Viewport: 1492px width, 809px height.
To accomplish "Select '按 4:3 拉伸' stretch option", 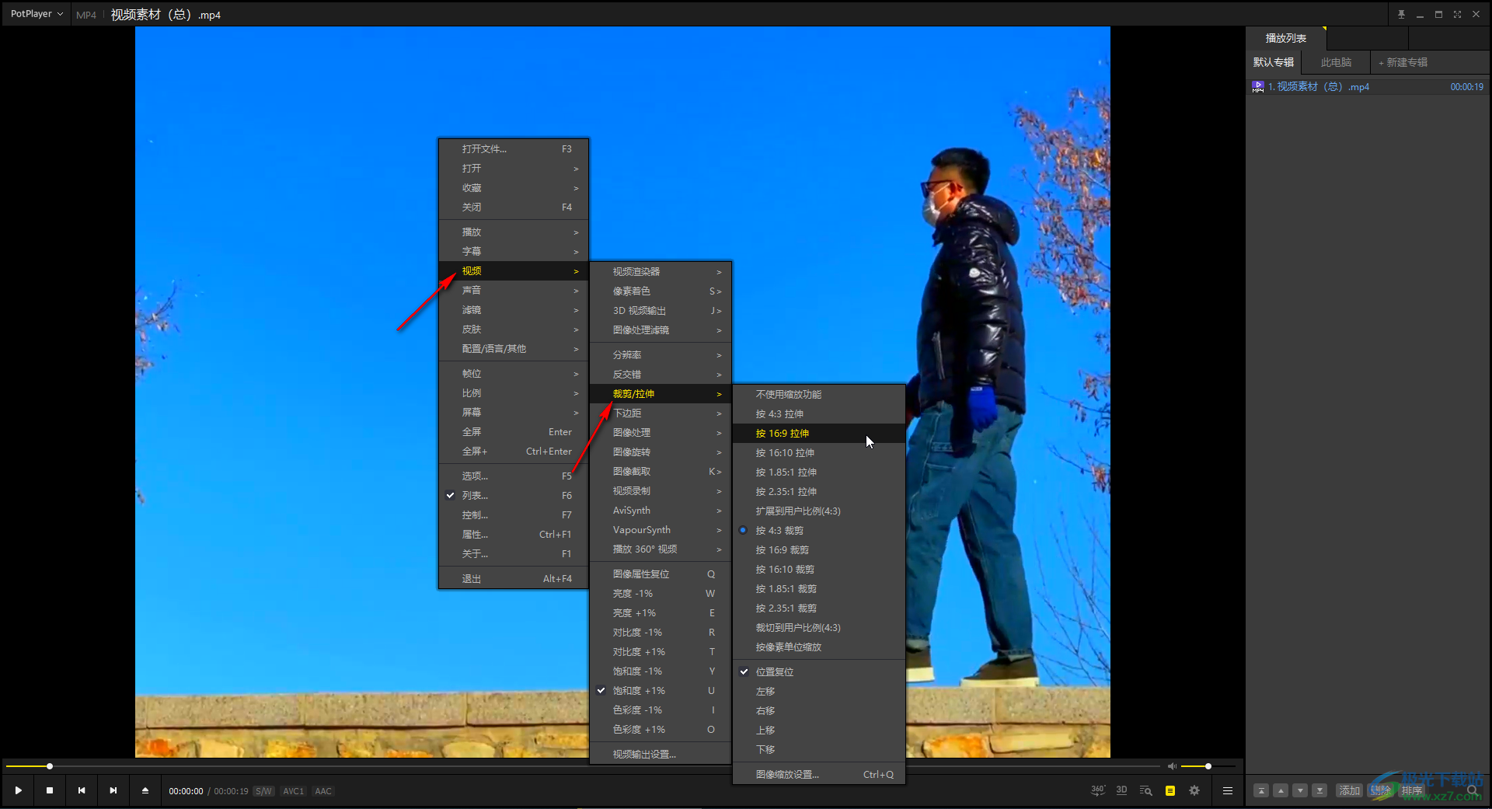I will (818, 413).
